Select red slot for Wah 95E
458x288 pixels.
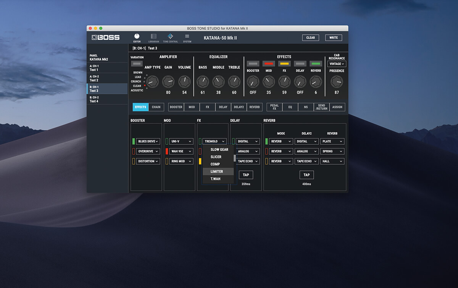click(167, 151)
